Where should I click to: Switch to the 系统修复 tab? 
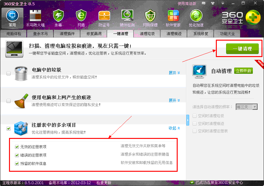tap(201, 33)
